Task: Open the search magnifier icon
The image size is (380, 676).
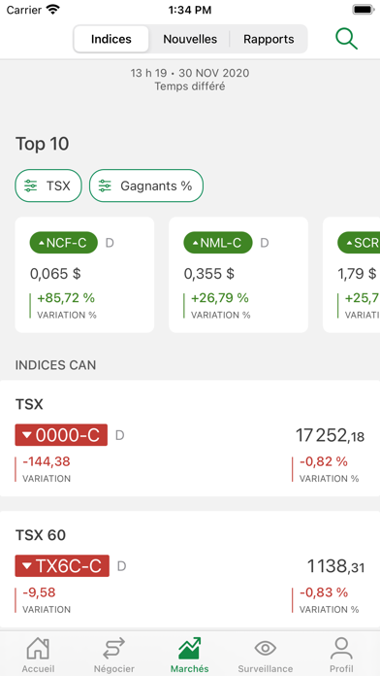Action: (346, 39)
